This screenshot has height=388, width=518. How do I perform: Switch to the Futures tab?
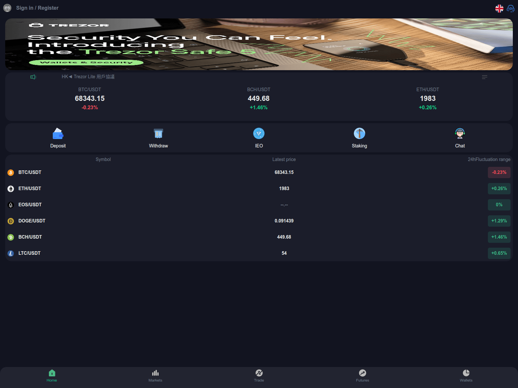(363, 376)
